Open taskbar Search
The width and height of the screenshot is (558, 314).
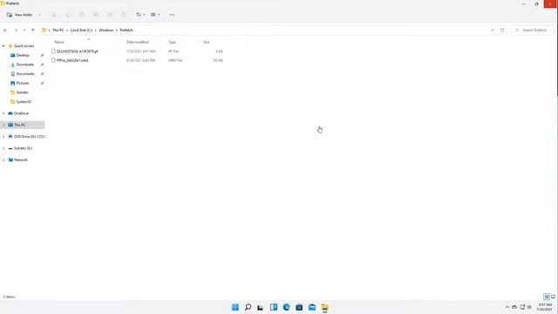(x=248, y=307)
